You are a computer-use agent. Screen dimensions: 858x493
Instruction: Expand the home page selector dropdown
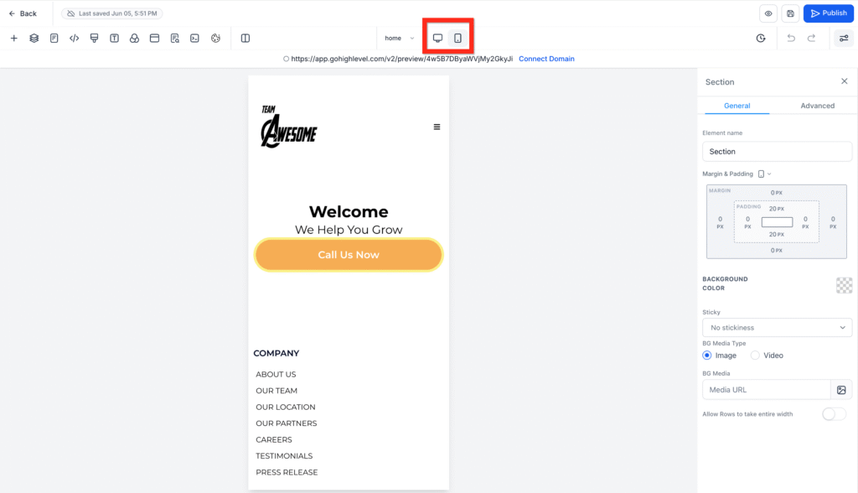click(400, 39)
